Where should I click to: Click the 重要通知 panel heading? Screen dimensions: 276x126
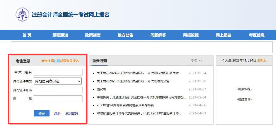click(100, 61)
